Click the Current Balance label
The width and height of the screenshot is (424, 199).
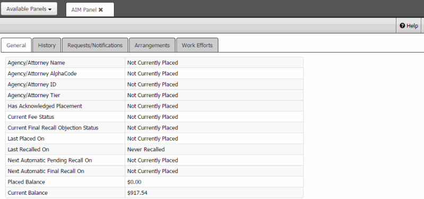(x=28, y=193)
